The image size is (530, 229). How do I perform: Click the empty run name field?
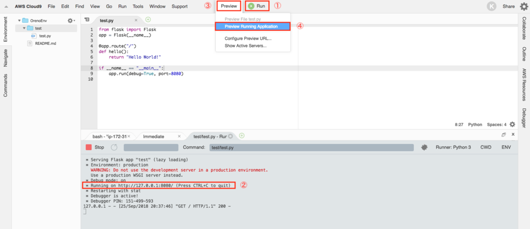[151, 148]
